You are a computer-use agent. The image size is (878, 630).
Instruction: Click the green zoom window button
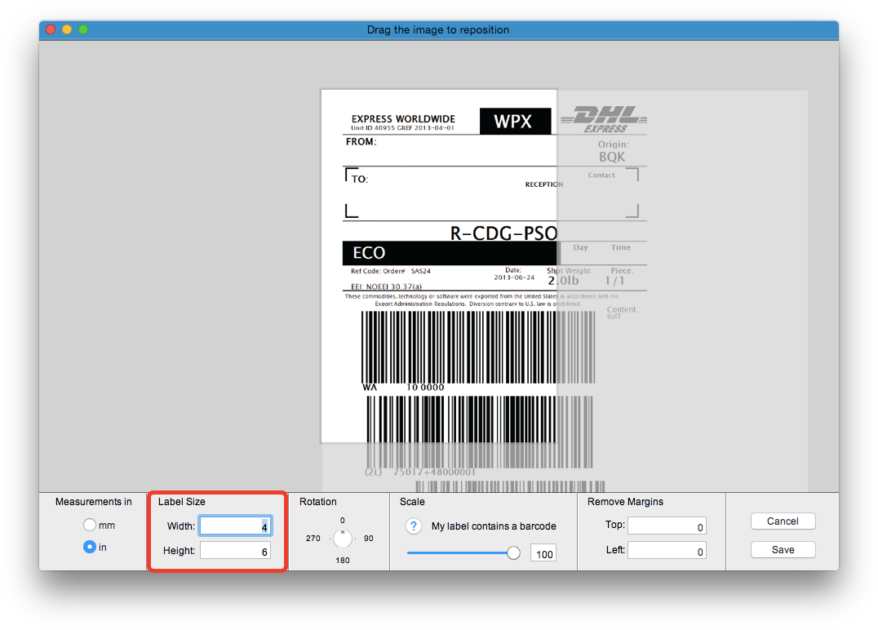tap(83, 29)
